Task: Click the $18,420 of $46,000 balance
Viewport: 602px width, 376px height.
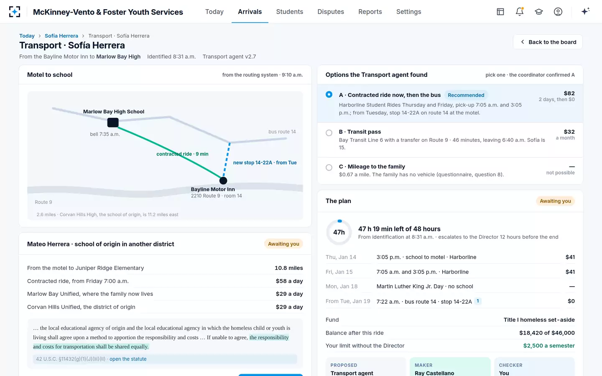Action: (547, 333)
